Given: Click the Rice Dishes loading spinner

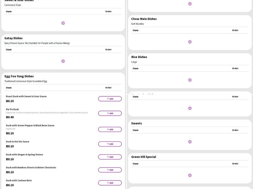Looking at the screenshot, I should (x=190, y=80).
